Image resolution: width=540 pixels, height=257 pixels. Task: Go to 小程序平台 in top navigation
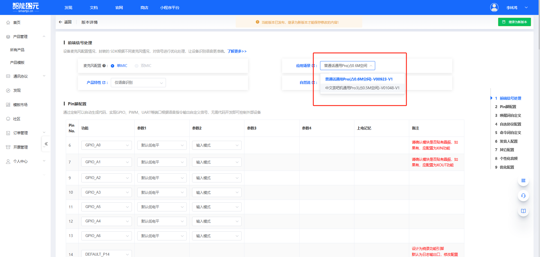[170, 8]
